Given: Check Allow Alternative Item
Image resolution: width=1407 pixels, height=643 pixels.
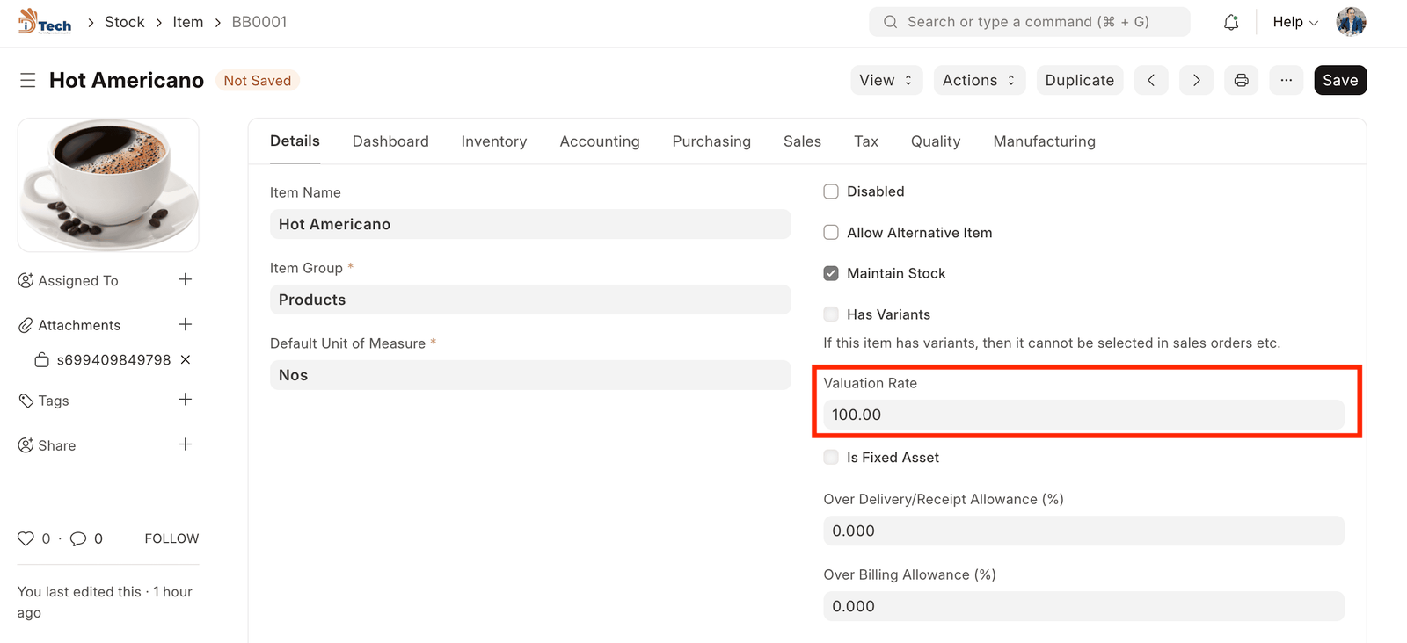Looking at the screenshot, I should tap(831, 233).
